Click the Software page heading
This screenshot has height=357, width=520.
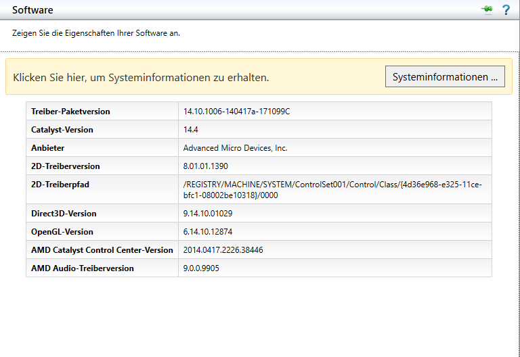(x=32, y=10)
